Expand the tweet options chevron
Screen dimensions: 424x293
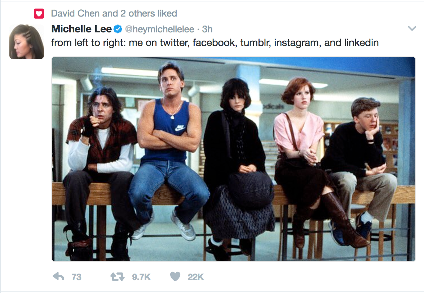pyautogui.click(x=412, y=28)
